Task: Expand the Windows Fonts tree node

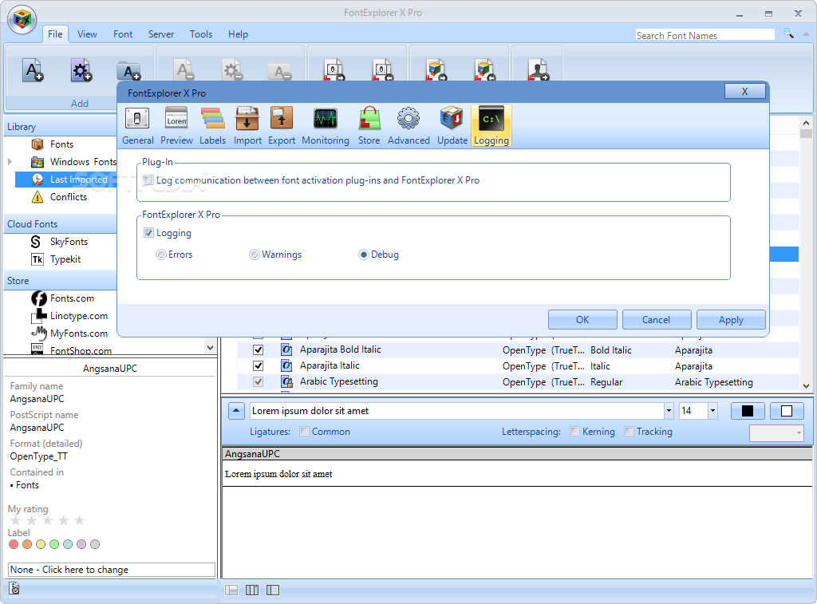Action: [10, 162]
